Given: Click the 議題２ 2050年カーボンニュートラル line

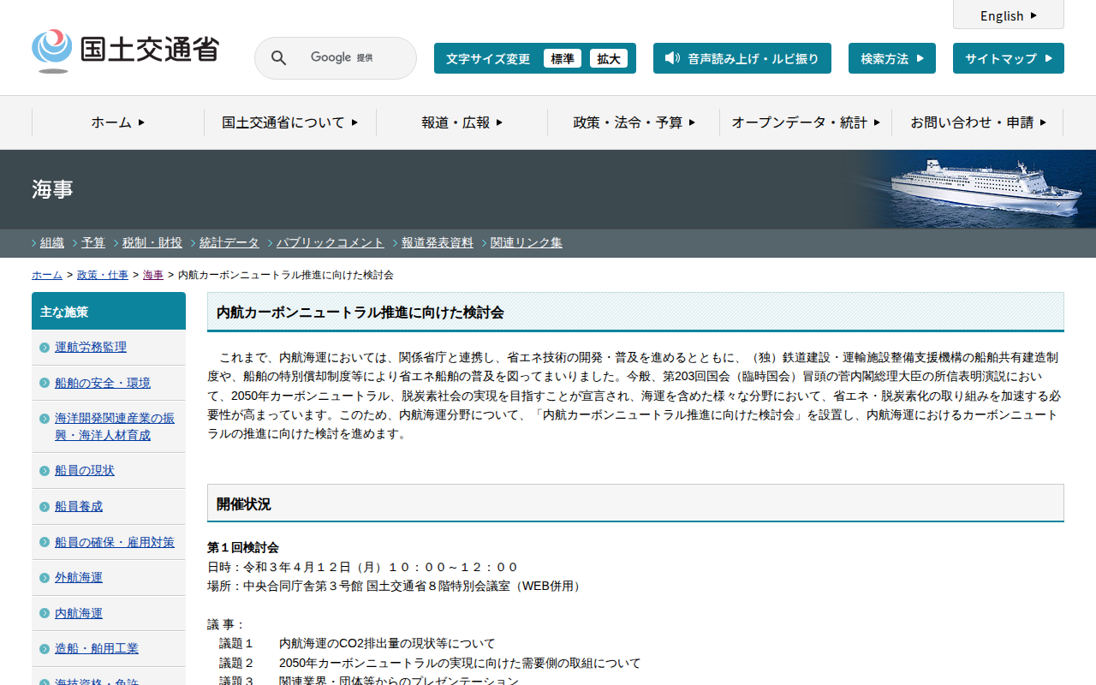Looking at the screenshot, I should click(x=430, y=663).
